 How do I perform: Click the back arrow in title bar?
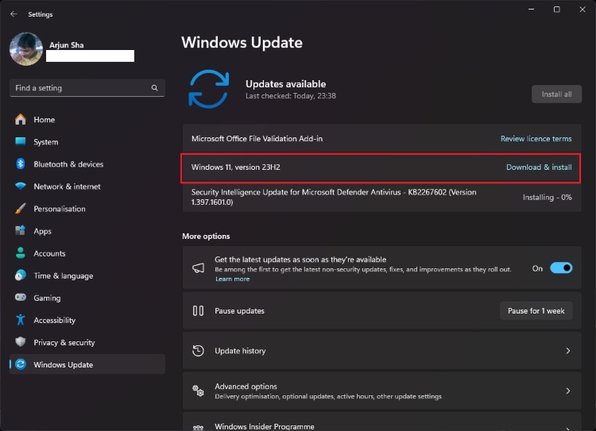[14, 13]
